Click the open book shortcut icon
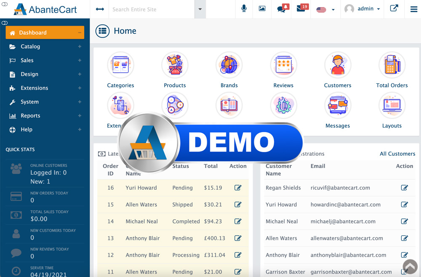Viewport: 421px width, 277px height. (229, 105)
